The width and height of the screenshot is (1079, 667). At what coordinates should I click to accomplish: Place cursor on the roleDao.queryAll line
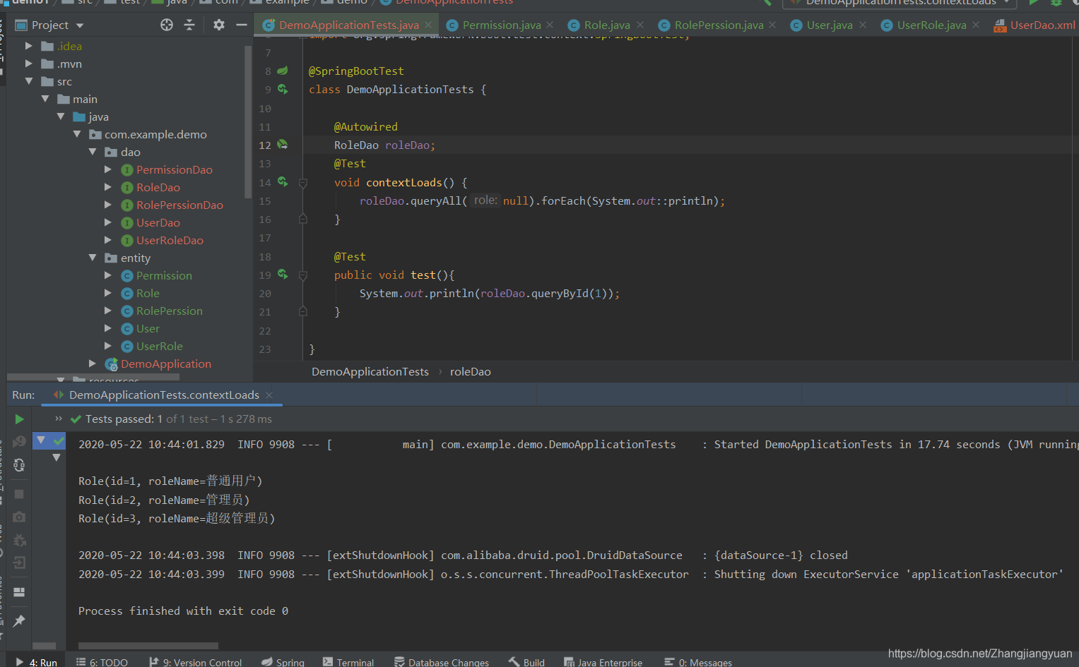(x=542, y=201)
